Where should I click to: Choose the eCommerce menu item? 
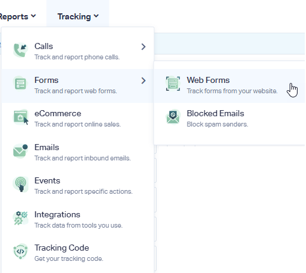tap(77, 119)
